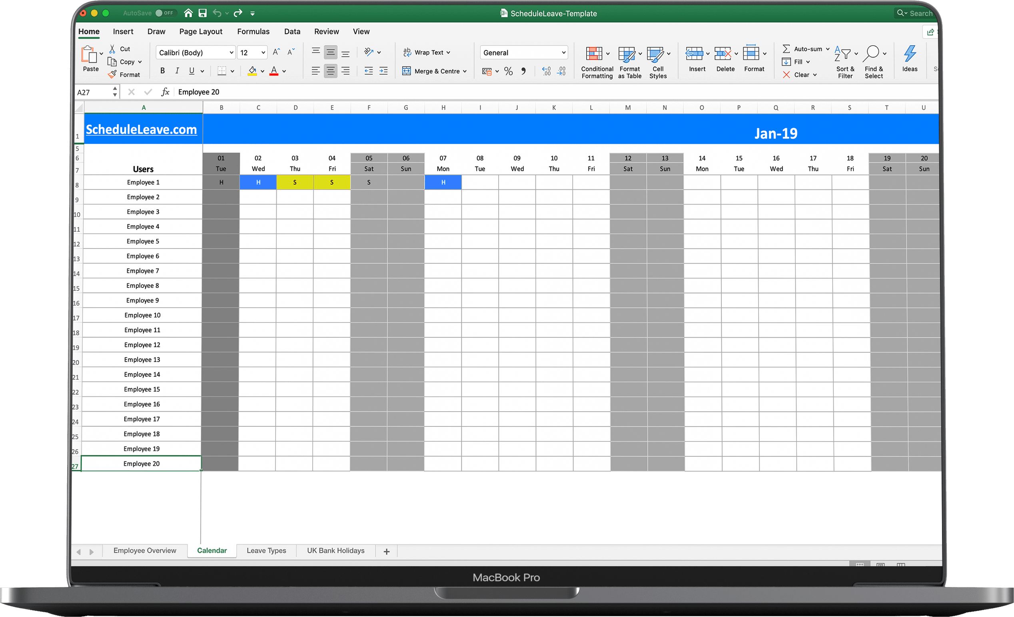The width and height of the screenshot is (1014, 617).
Task: Toggle Italic formatting on selection
Action: tap(177, 70)
